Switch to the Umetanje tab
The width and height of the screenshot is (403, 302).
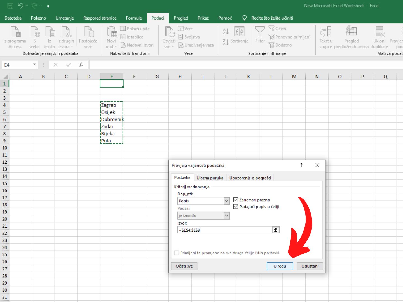[x=65, y=18]
